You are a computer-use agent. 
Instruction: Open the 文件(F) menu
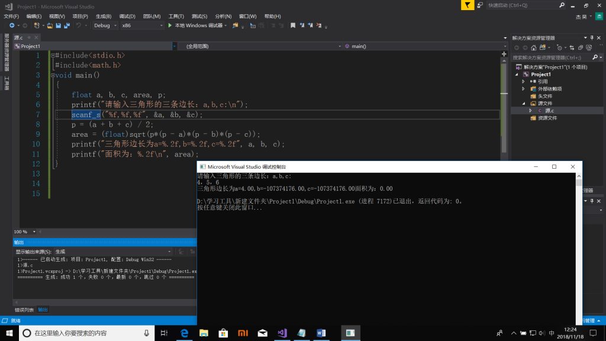click(x=11, y=16)
